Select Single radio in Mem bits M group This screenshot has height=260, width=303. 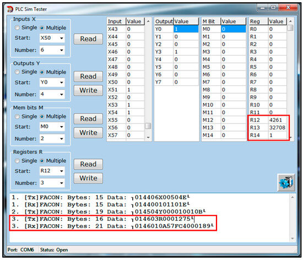17,116
